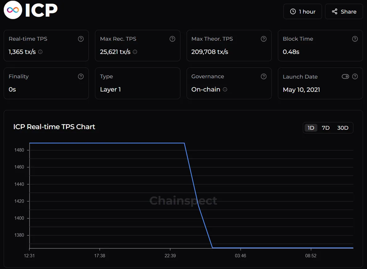Switch chart to the 7D range
Screen dimensions: 367x269
point(326,128)
